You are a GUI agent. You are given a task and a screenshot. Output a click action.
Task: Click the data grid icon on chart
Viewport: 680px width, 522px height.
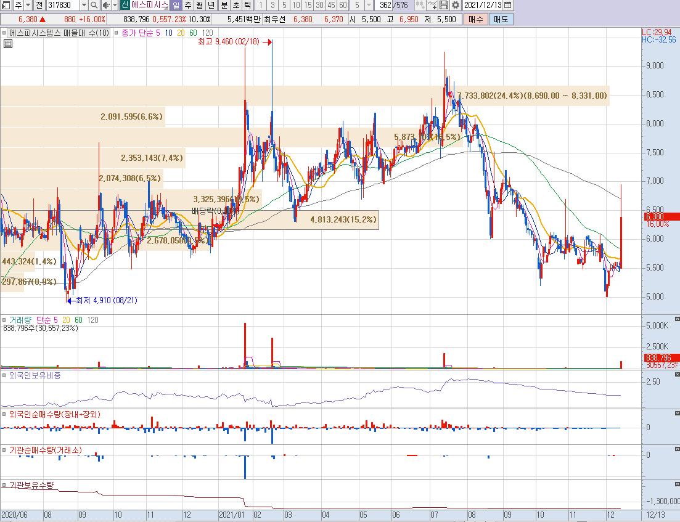point(7,43)
